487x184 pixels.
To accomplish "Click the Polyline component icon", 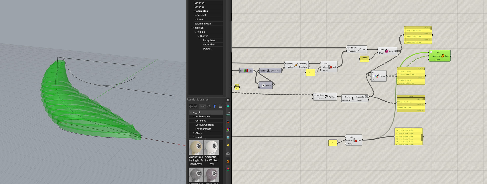I will (x=326, y=97).
